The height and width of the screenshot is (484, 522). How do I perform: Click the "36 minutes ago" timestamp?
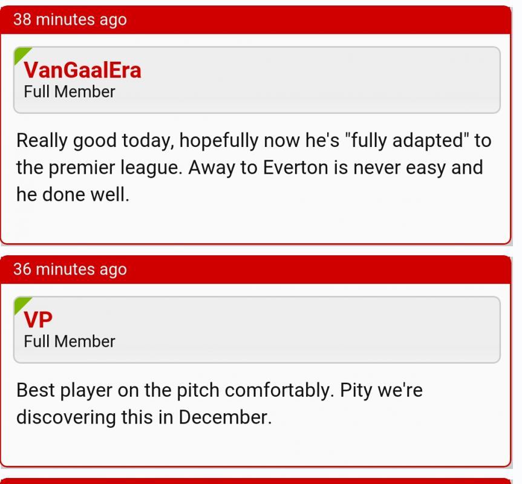point(70,269)
